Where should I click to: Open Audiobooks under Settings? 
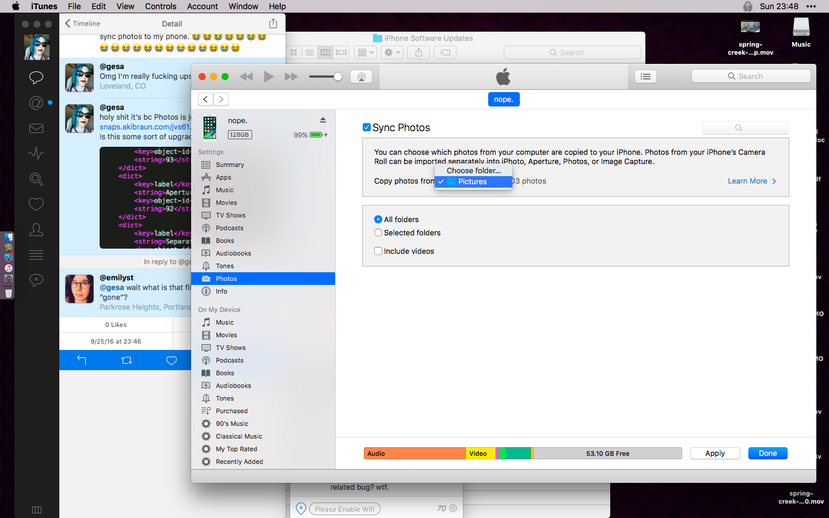coord(233,253)
